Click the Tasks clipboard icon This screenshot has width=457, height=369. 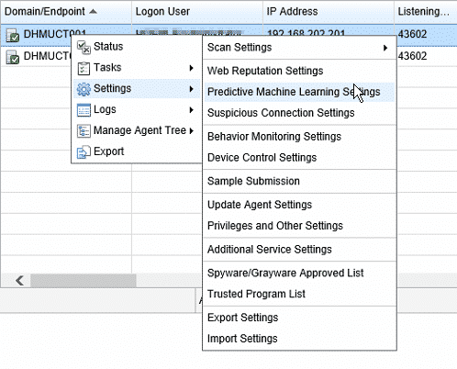(x=84, y=68)
